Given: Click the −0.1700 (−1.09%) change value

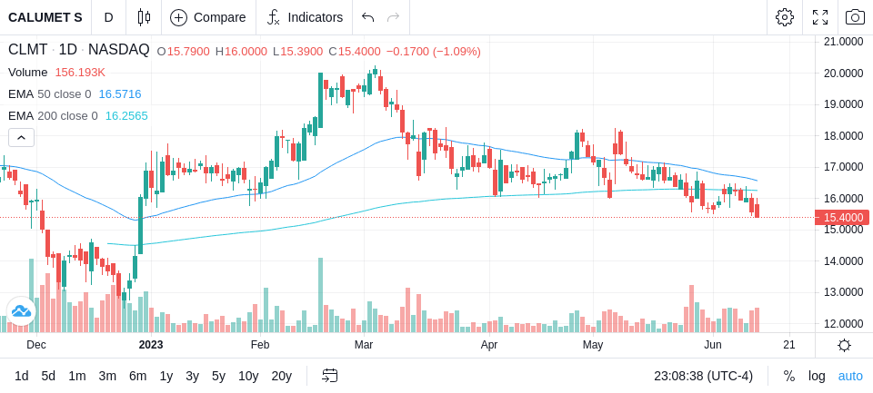Looking at the screenshot, I should [433, 52].
